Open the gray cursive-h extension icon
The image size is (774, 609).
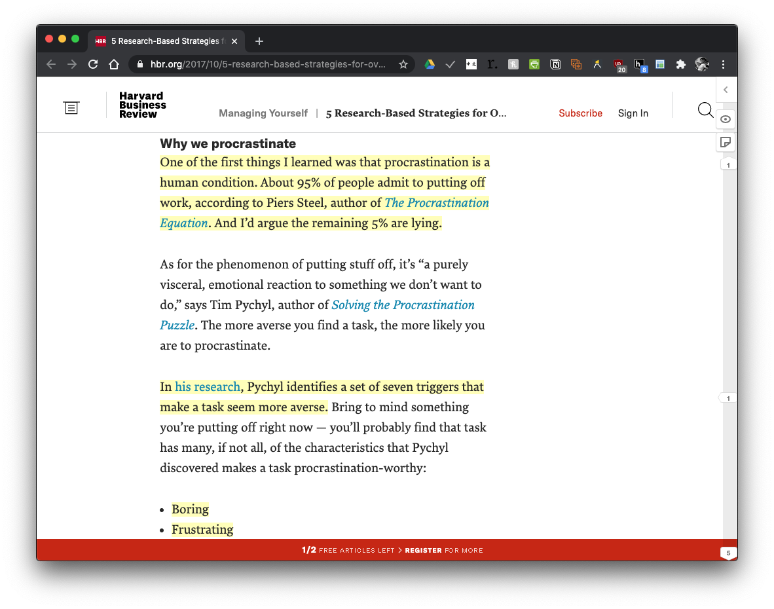[x=513, y=64]
